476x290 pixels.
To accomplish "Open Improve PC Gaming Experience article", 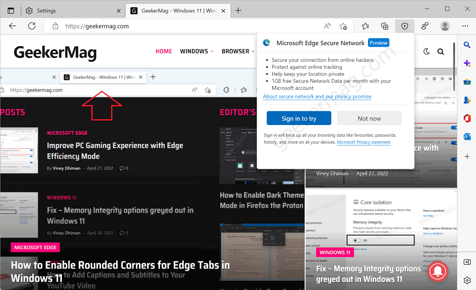I will coord(115,151).
